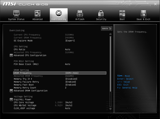Click the scrollbar down arrow
Screen dimensions: 160x119
click(110, 109)
